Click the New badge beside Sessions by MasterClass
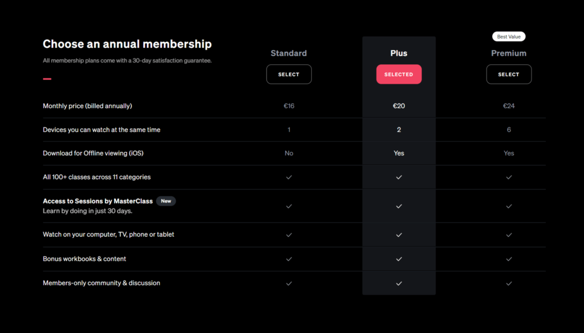 166,201
